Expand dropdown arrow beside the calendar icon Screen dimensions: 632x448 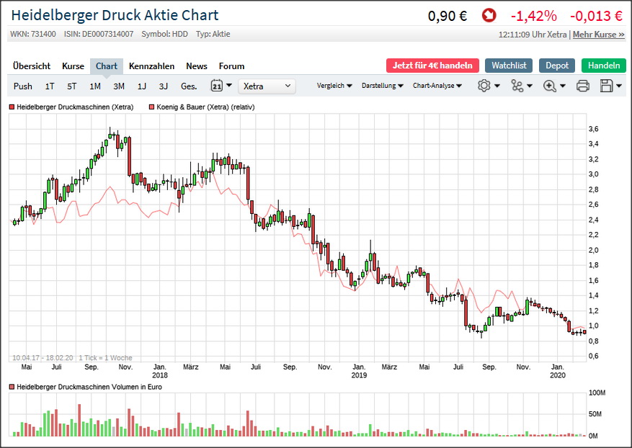click(x=229, y=86)
